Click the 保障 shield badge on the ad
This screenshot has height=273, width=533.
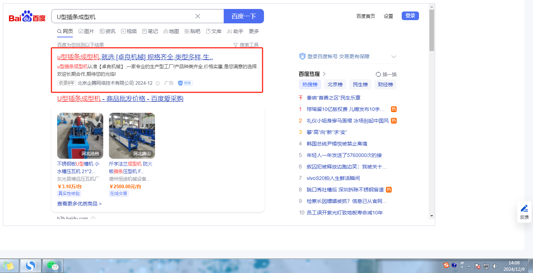click(x=185, y=83)
